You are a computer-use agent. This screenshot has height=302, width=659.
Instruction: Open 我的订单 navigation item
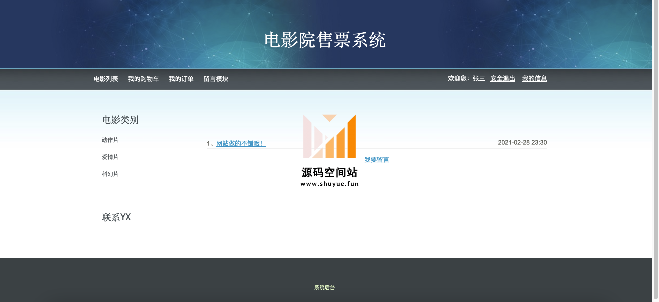[x=181, y=79]
